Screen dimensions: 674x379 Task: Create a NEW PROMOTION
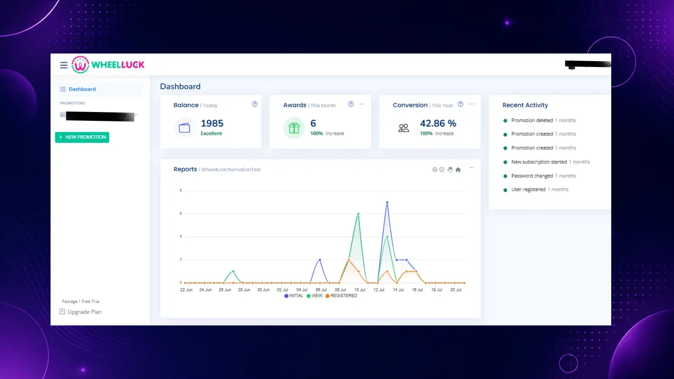pyautogui.click(x=82, y=137)
